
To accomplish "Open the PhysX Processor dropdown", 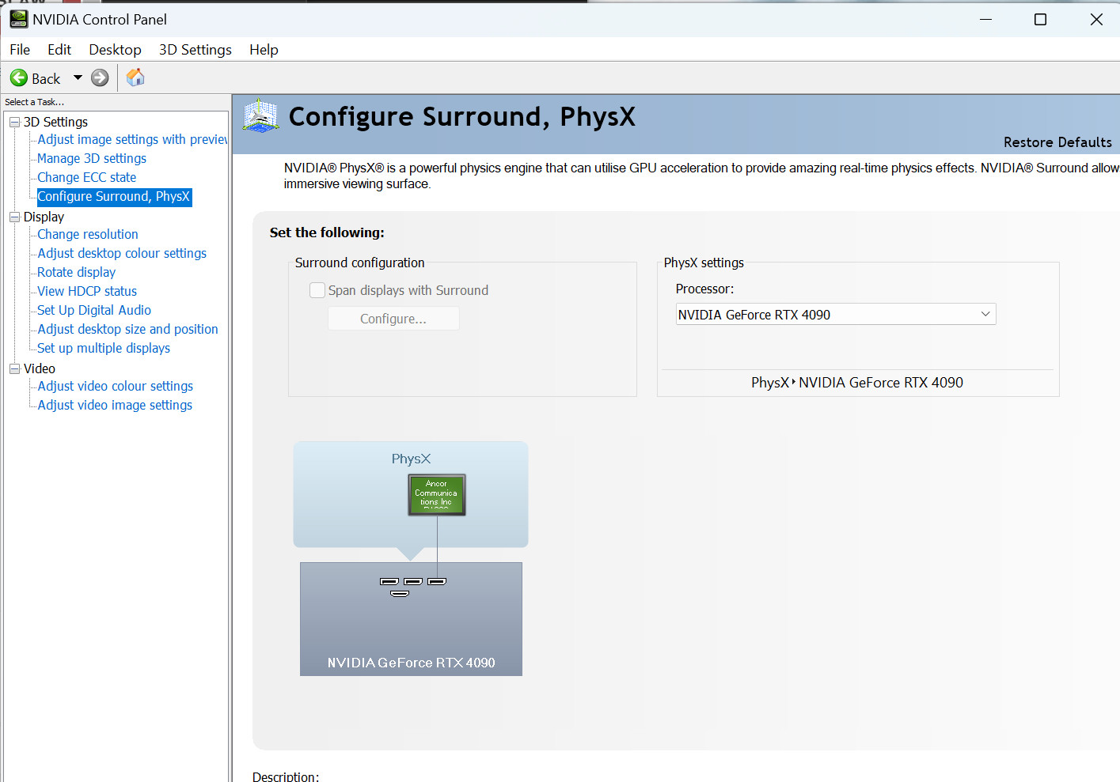I will [x=836, y=315].
